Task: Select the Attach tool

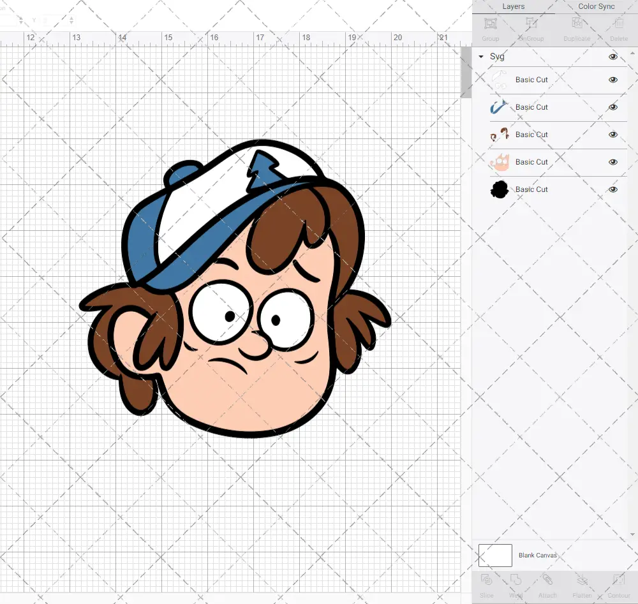Action: (547, 580)
